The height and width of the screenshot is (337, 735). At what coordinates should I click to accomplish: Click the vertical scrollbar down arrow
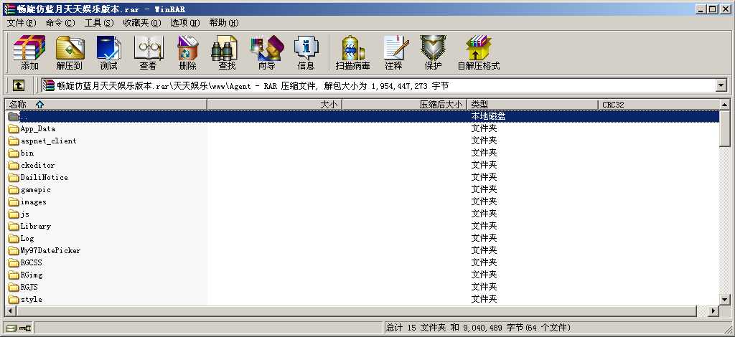pyautogui.click(x=725, y=300)
